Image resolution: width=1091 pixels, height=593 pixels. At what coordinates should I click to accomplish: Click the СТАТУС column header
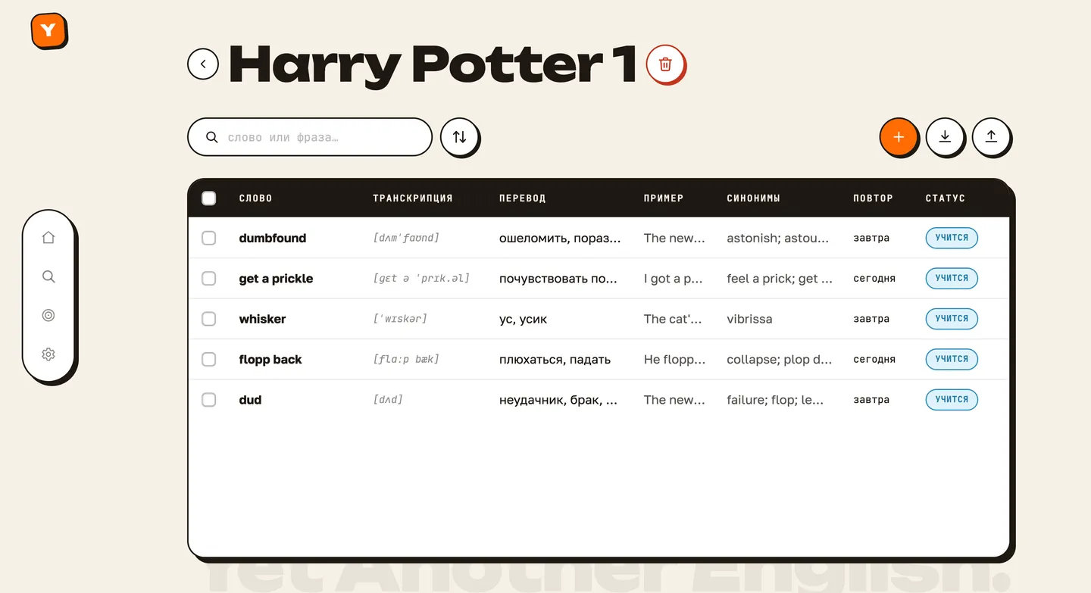pyautogui.click(x=946, y=198)
